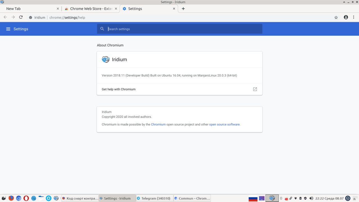Reload the current page
The image size is (359, 202).
21,17
